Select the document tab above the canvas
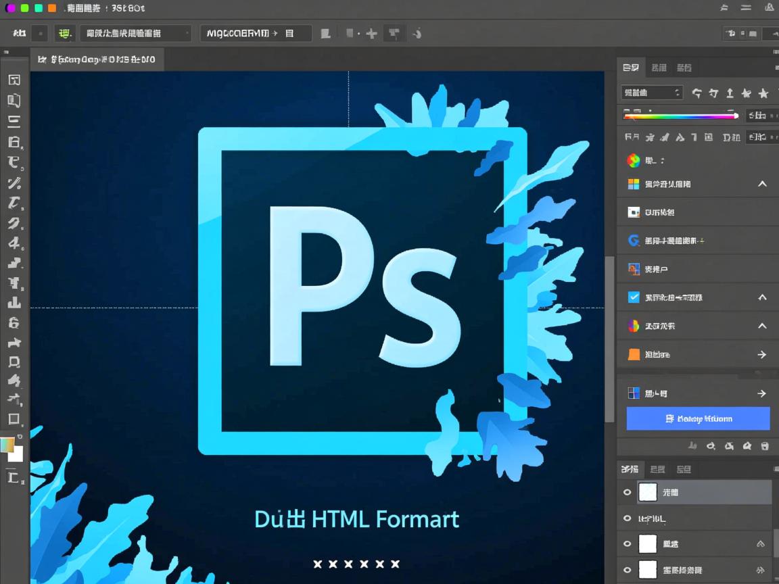This screenshot has height=584, width=779. (x=97, y=59)
